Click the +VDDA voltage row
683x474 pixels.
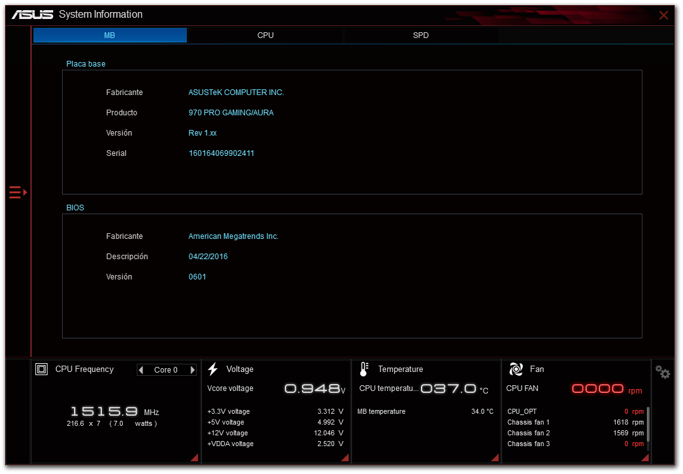[x=275, y=444]
